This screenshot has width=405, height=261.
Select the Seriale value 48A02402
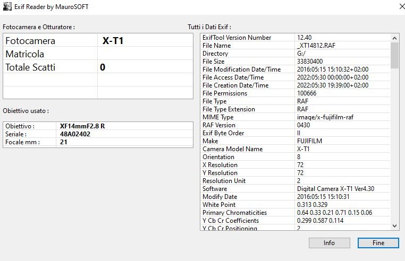[75, 134]
